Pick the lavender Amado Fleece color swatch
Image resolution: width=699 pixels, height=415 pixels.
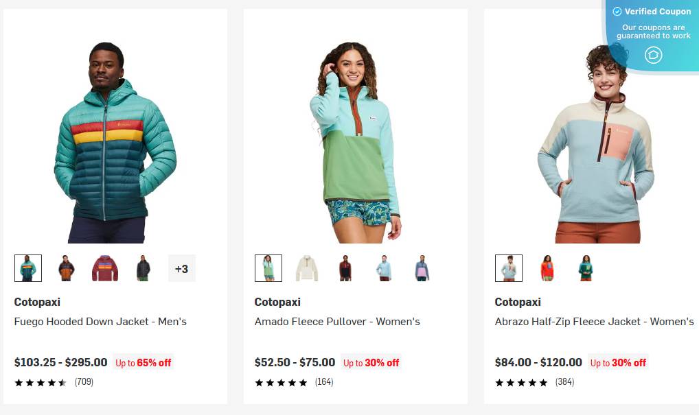[422, 268]
